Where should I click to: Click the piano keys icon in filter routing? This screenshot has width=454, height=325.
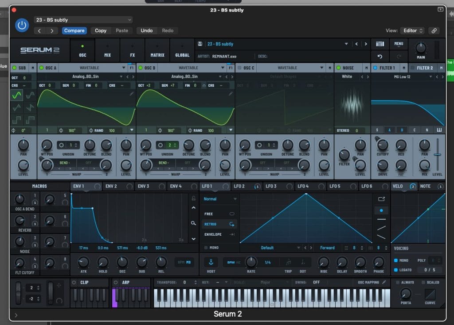pos(439,130)
